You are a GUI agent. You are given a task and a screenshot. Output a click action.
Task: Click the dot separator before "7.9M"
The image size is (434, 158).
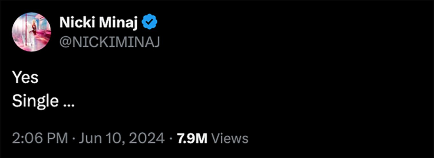click(x=170, y=139)
